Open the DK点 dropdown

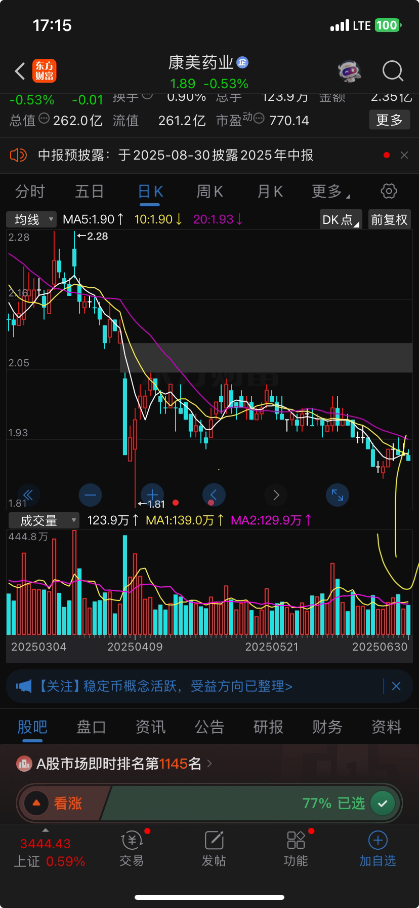(342, 220)
